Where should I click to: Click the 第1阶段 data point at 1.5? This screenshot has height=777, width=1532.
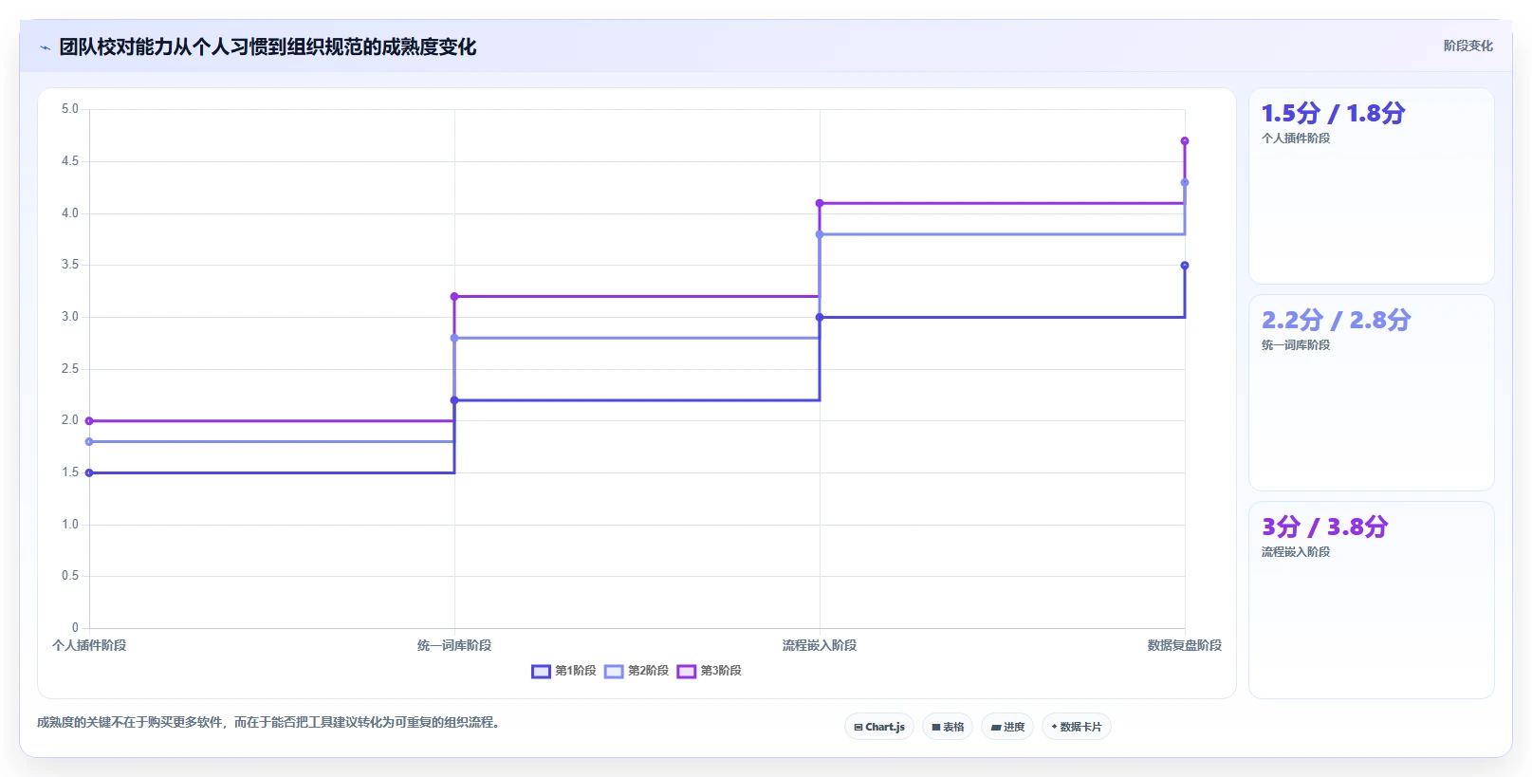[x=89, y=472]
